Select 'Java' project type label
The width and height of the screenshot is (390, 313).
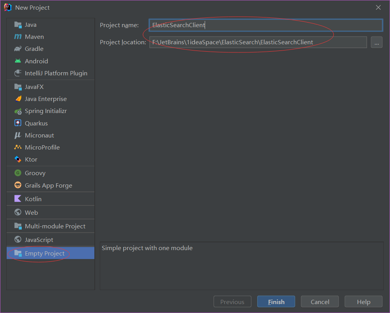[x=31, y=25]
